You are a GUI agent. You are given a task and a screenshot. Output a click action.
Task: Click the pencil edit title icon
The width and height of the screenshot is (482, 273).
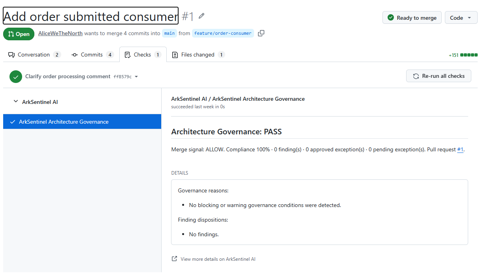(x=201, y=16)
